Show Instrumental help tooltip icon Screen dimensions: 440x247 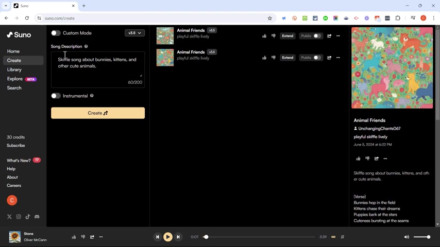(x=92, y=96)
